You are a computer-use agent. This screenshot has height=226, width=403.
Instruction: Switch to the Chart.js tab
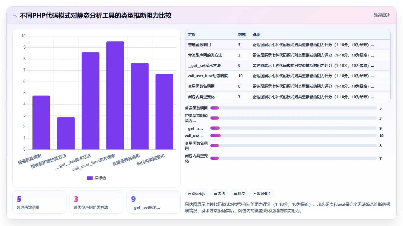[x=196, y=194]
